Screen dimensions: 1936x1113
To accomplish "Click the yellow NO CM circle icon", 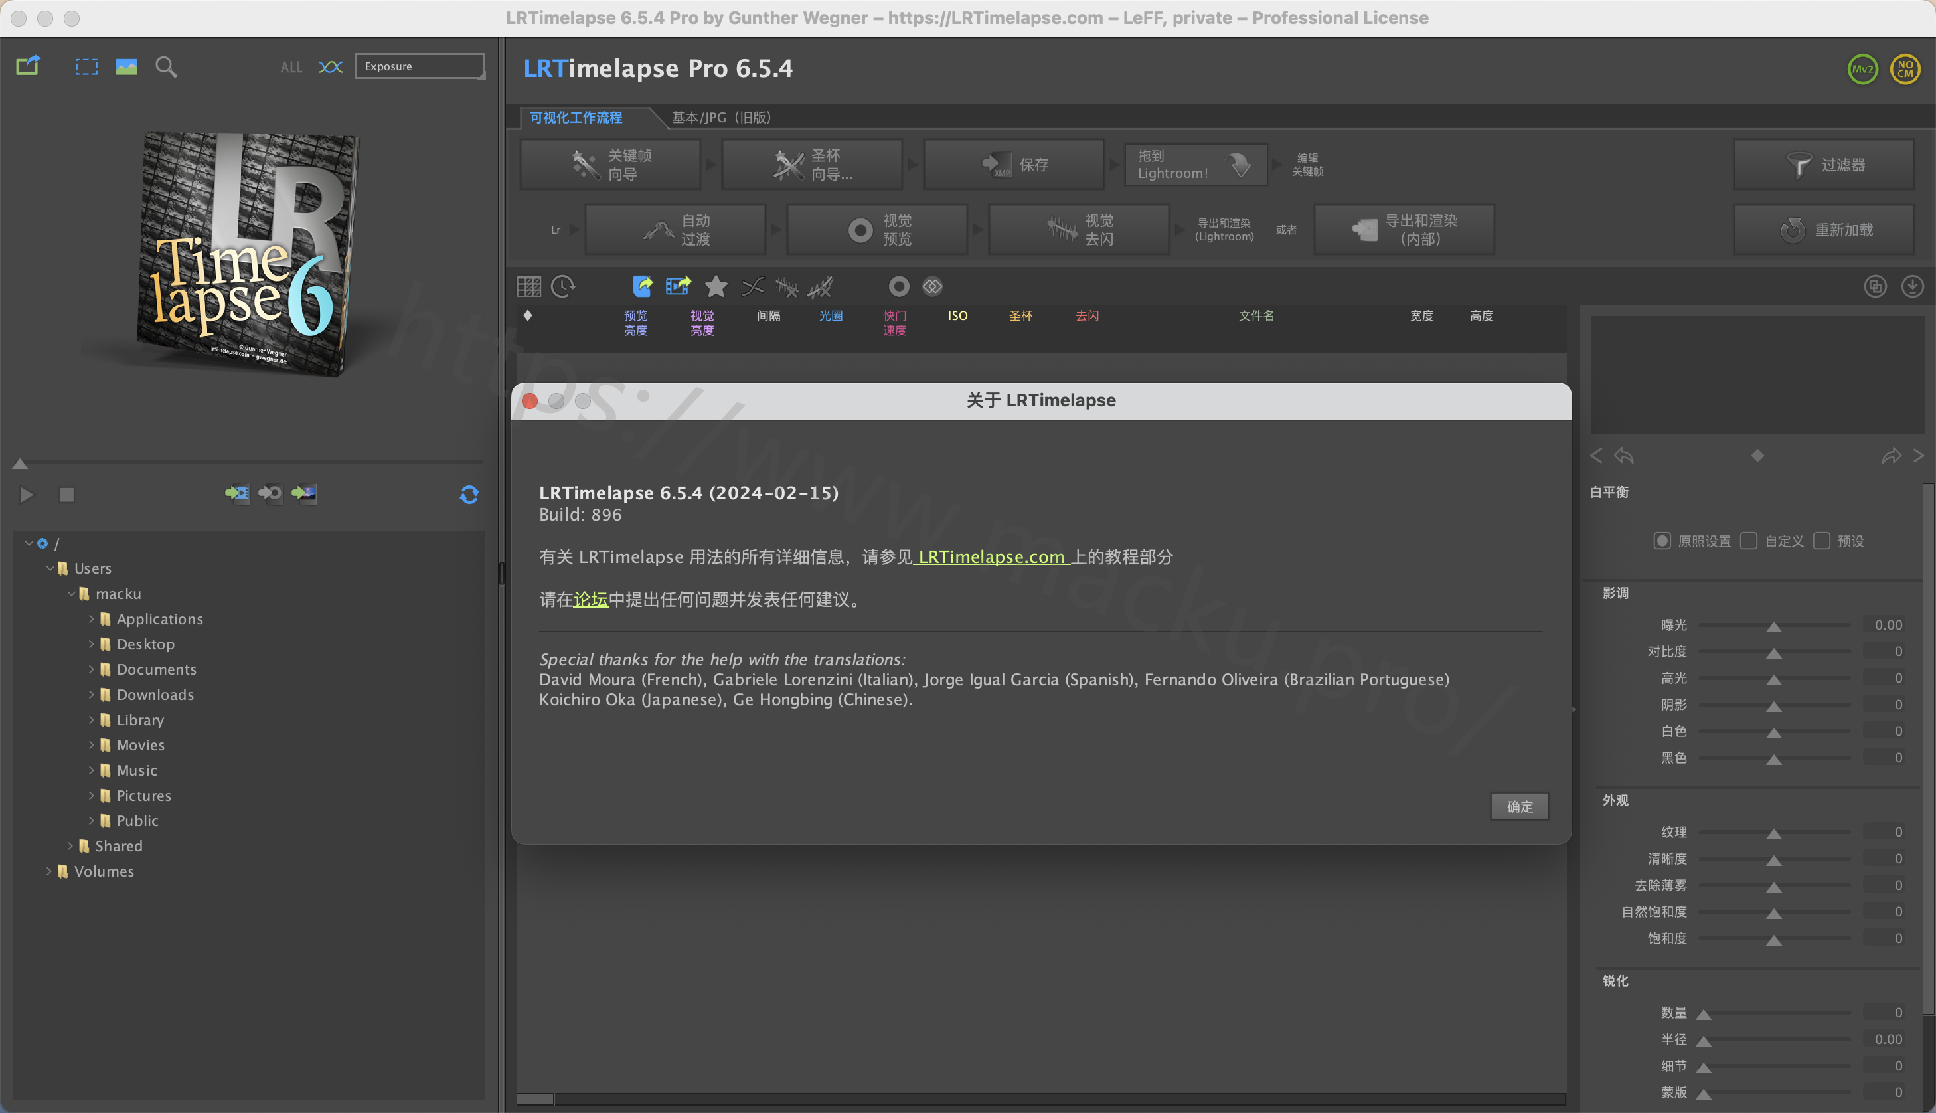I will [1905, 69].
